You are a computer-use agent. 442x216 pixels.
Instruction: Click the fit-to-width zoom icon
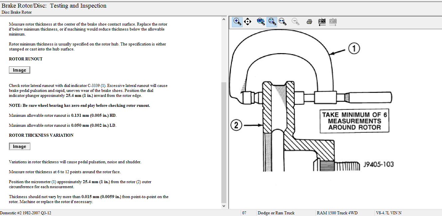click(x=282, y=22)
